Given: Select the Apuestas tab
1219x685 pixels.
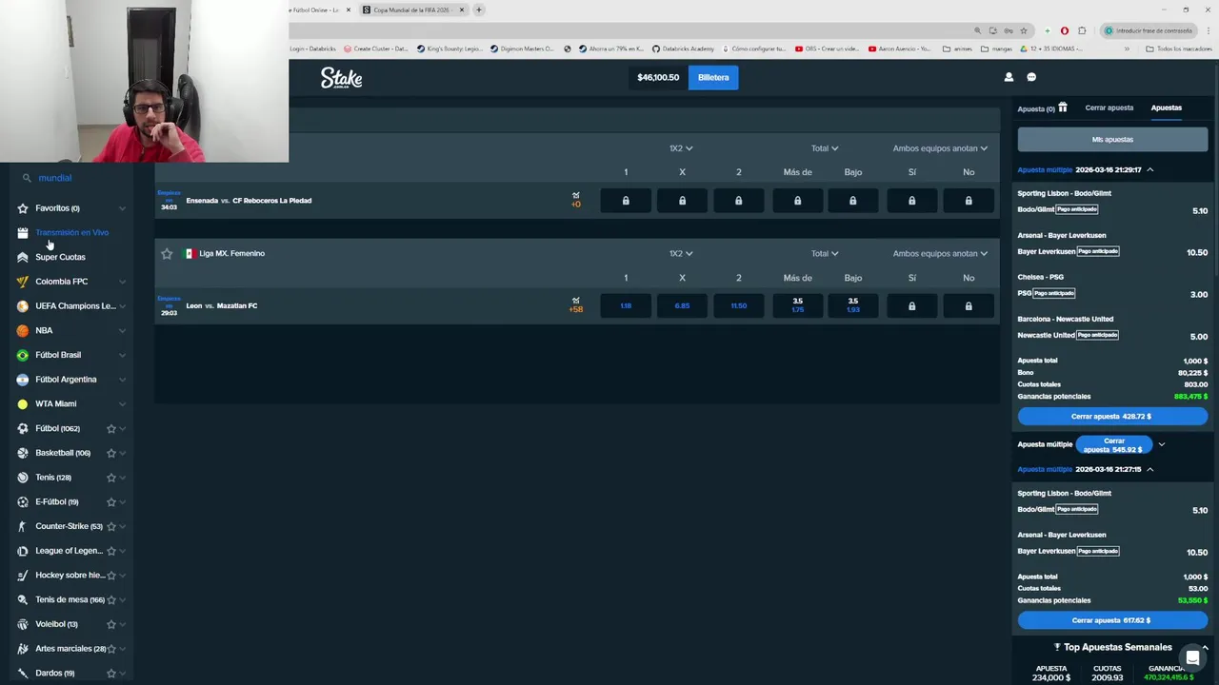Looking at the screenshot, I should tap(1166, 108).
